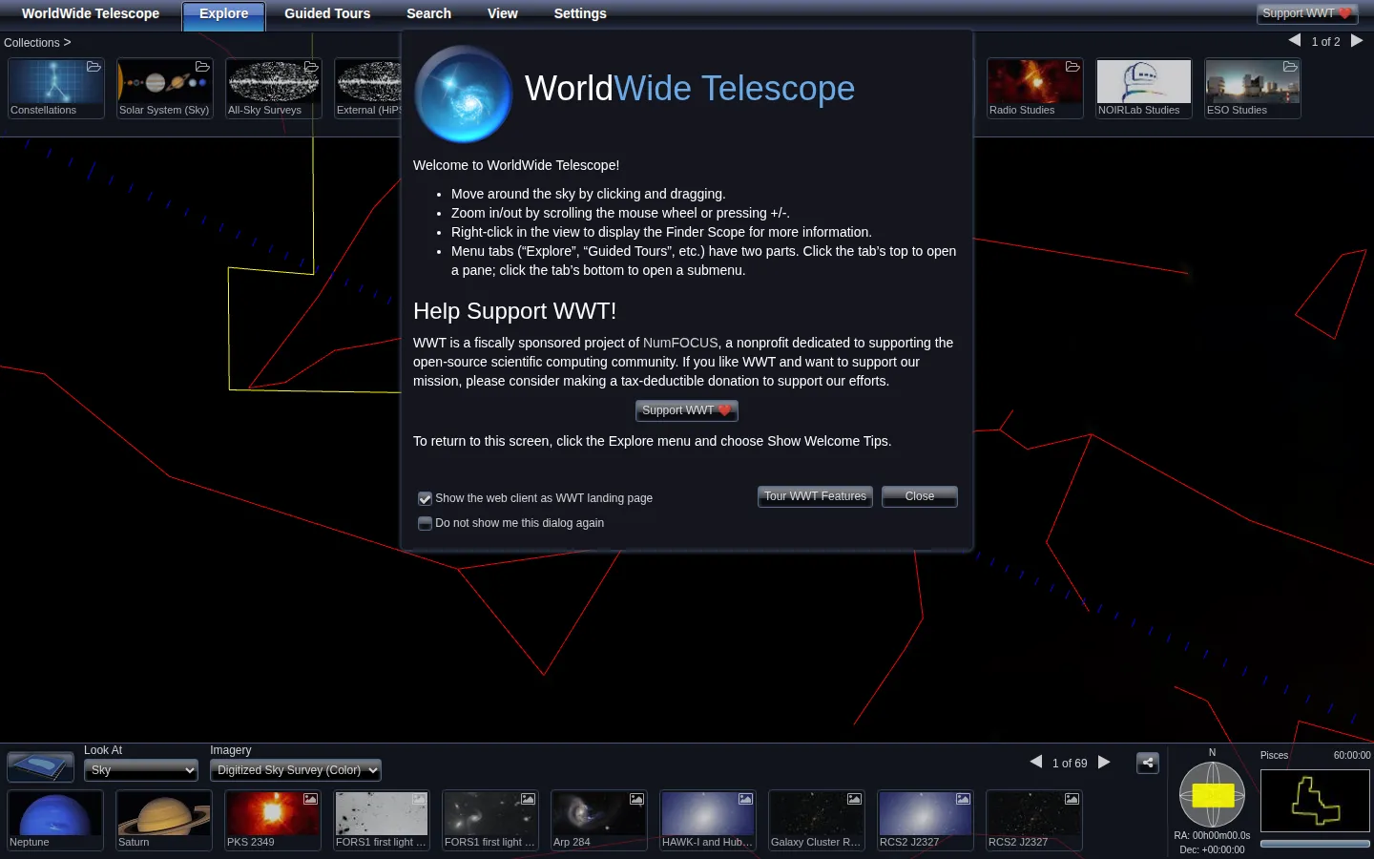Check Do not show this dialog again

click(x=426, y=523)
